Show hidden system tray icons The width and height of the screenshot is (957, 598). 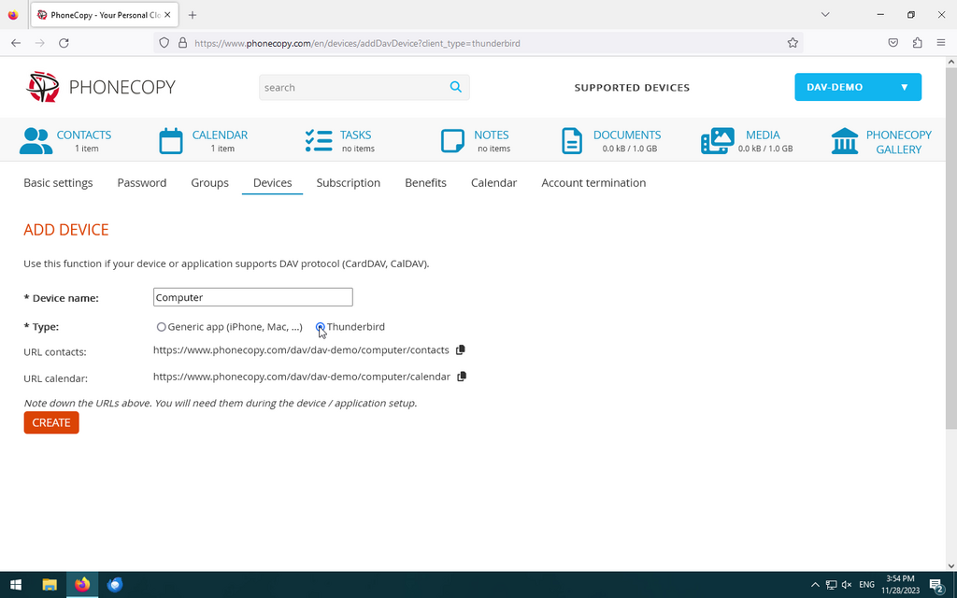pos(815,585)
